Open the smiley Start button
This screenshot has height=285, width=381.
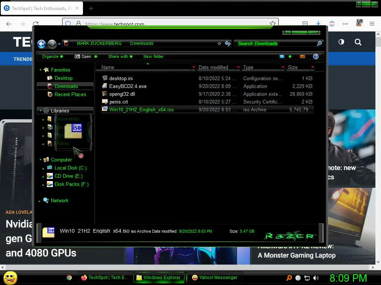10,278
